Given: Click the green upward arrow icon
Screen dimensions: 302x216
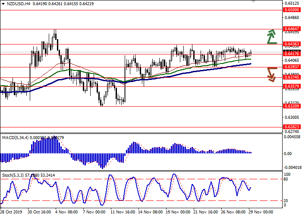Looking at the screenshot, I should 271,37.
